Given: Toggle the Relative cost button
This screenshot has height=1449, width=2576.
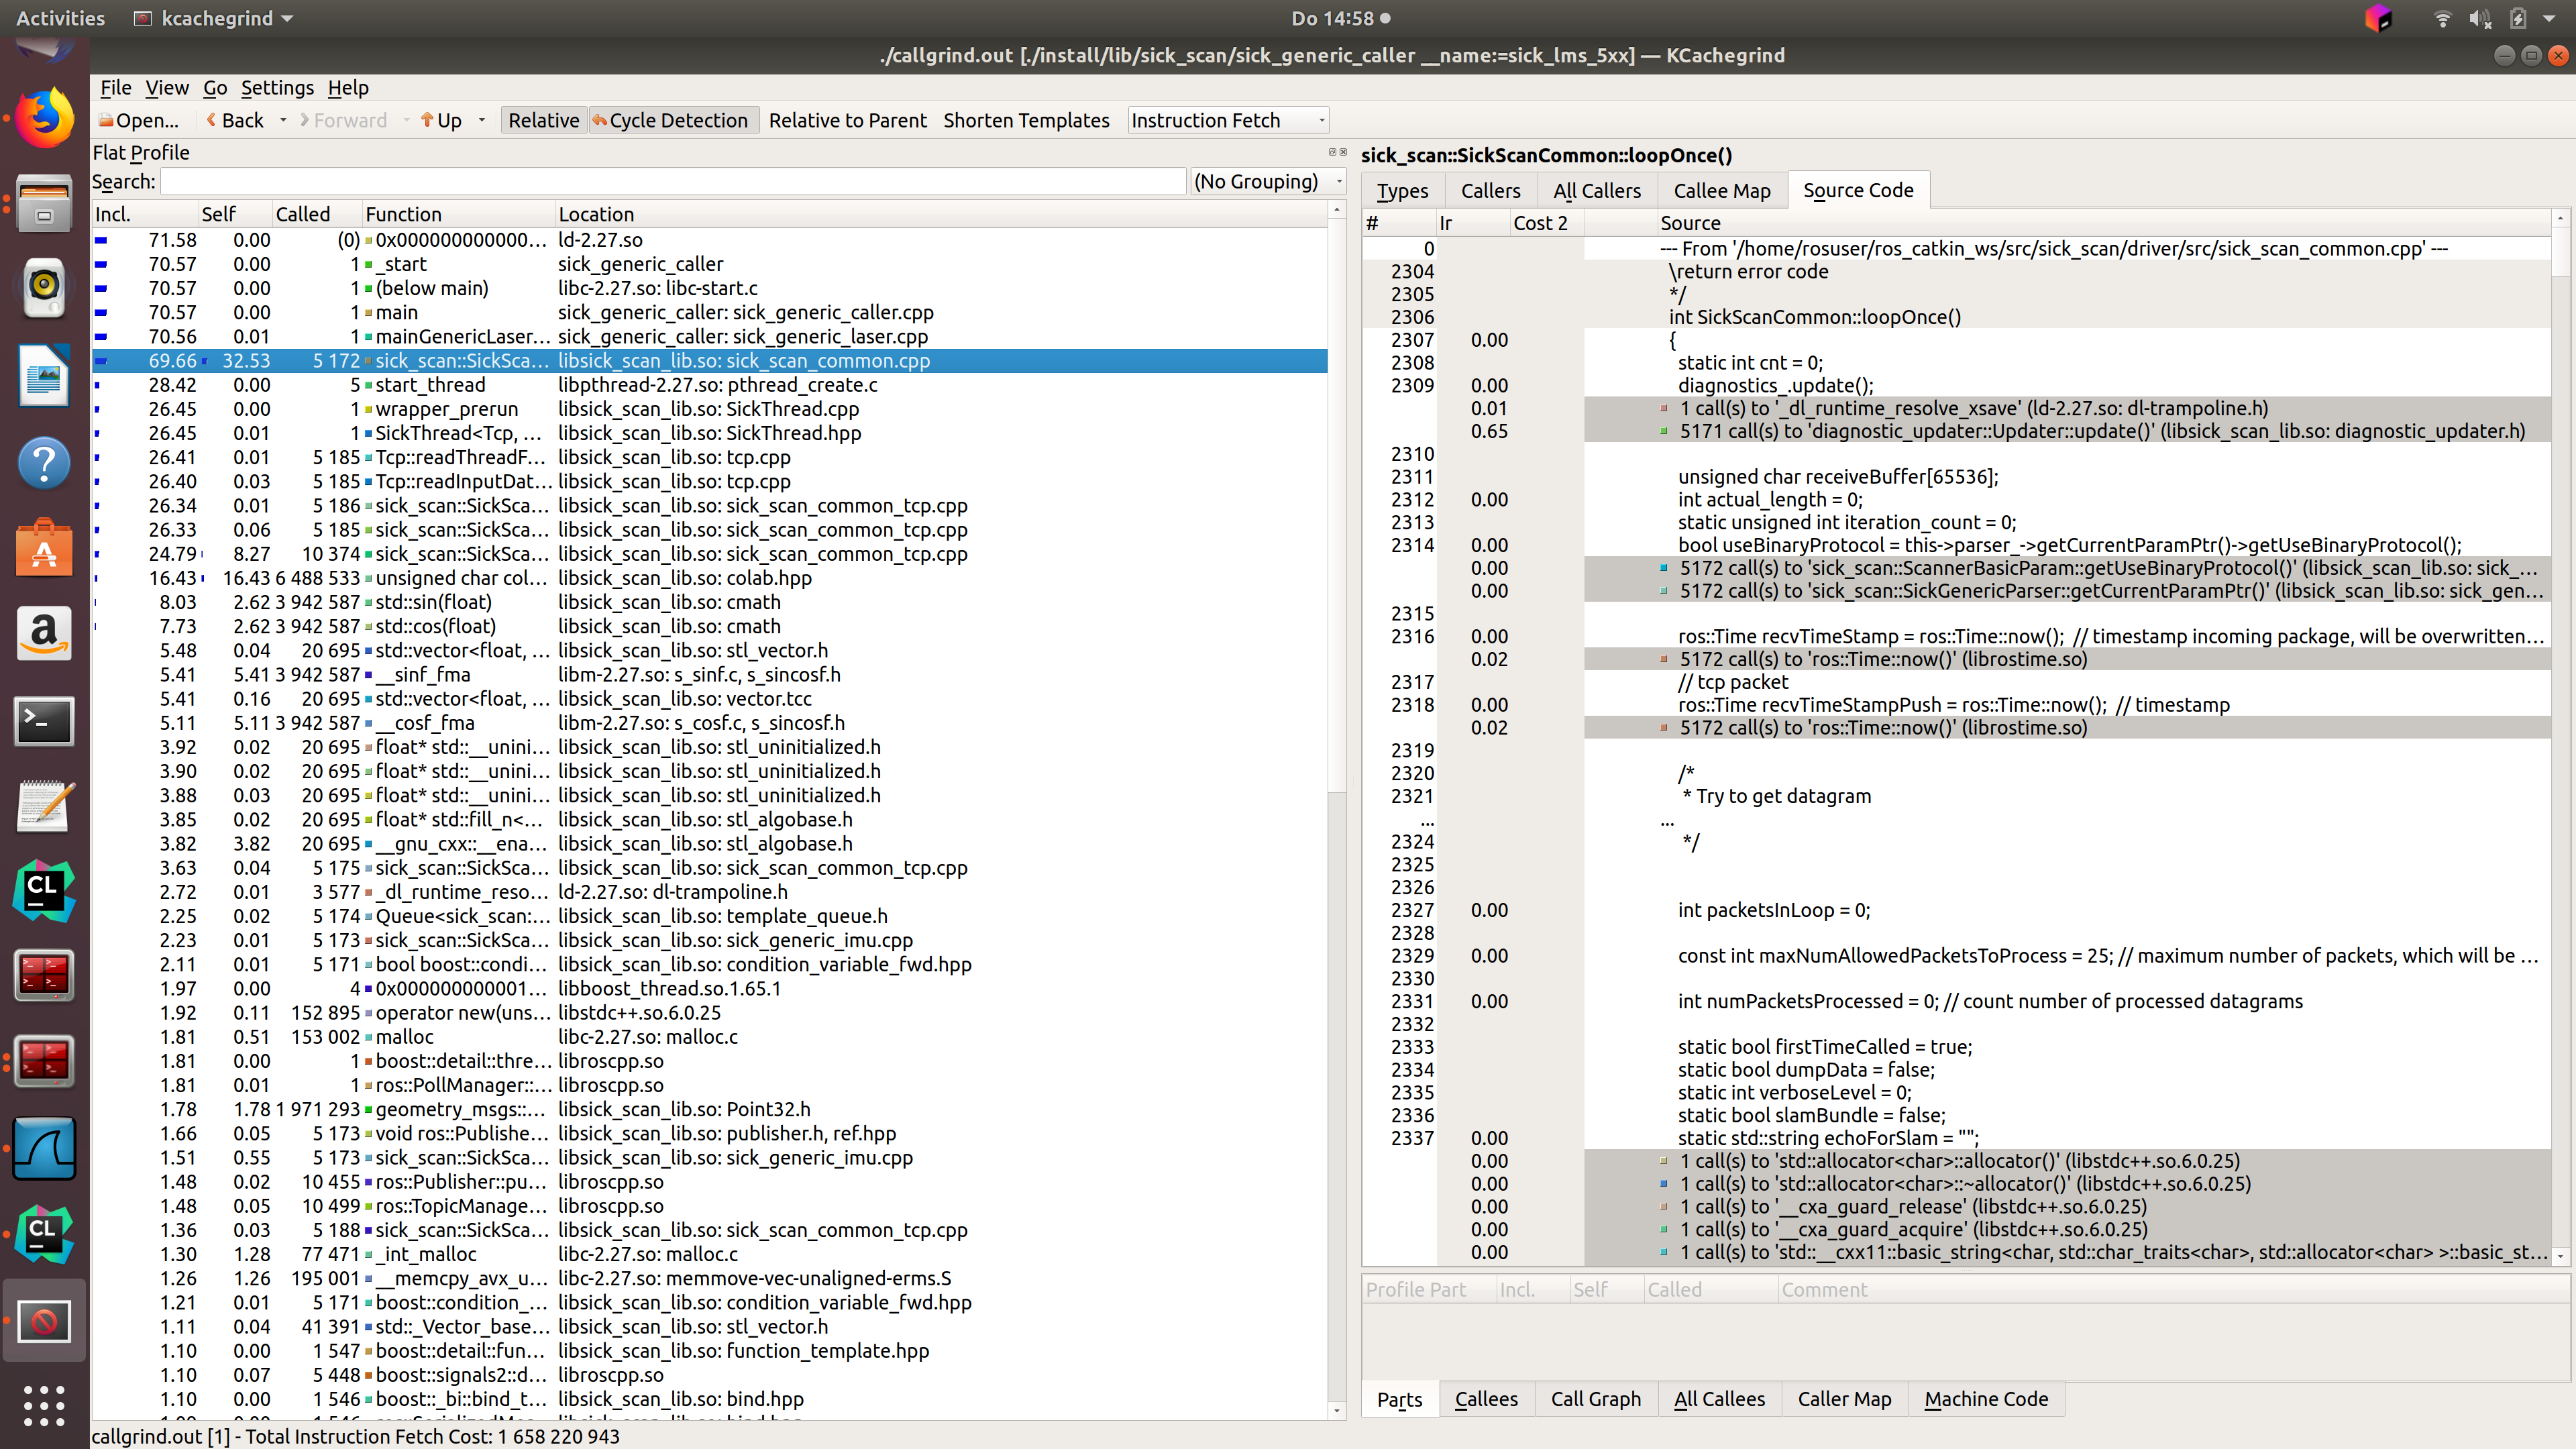Looking at the screenshot, I should (543, 120).
